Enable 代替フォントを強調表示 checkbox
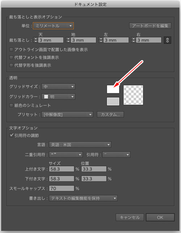181x233 pixels. point(11,58)
